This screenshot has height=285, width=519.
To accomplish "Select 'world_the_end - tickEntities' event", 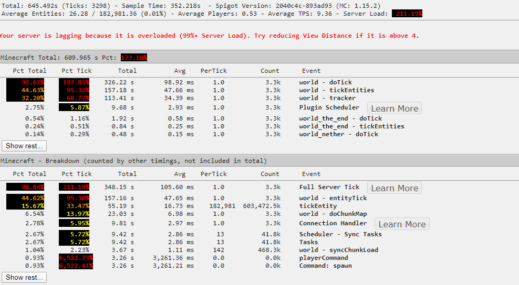I will (x=351, y=126).
